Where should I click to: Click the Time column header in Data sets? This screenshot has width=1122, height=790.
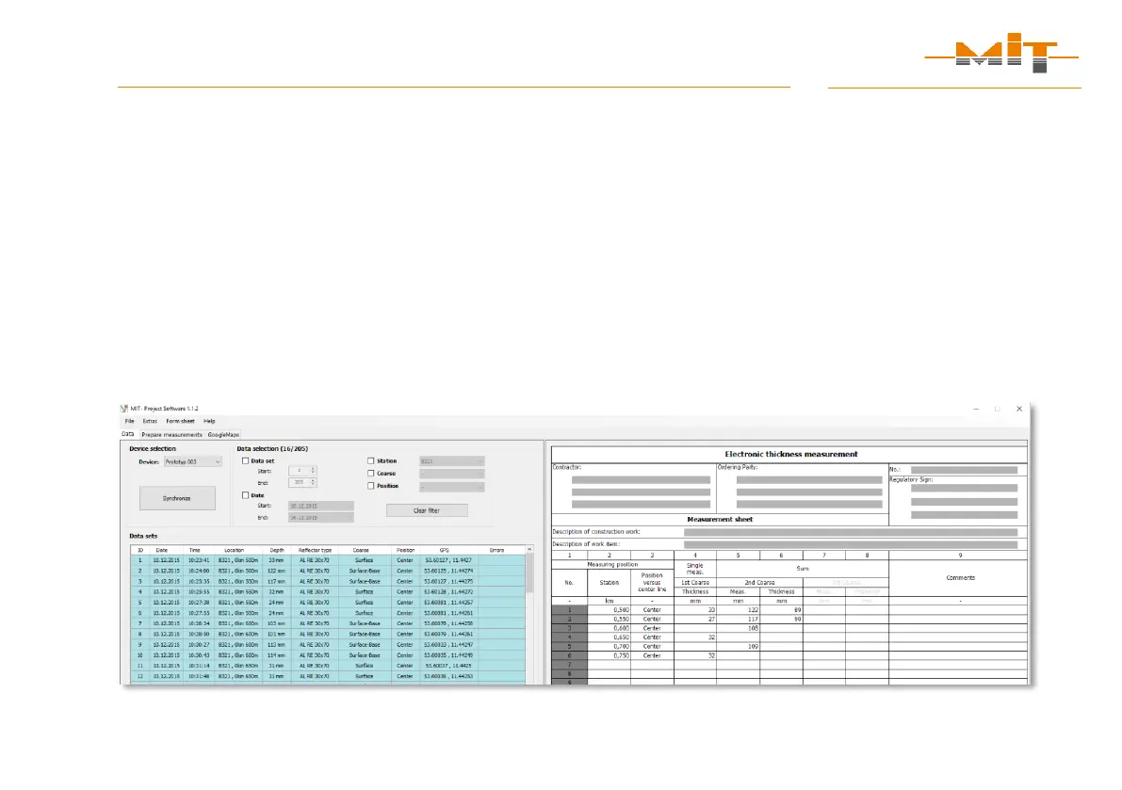[x=195, y=550]
